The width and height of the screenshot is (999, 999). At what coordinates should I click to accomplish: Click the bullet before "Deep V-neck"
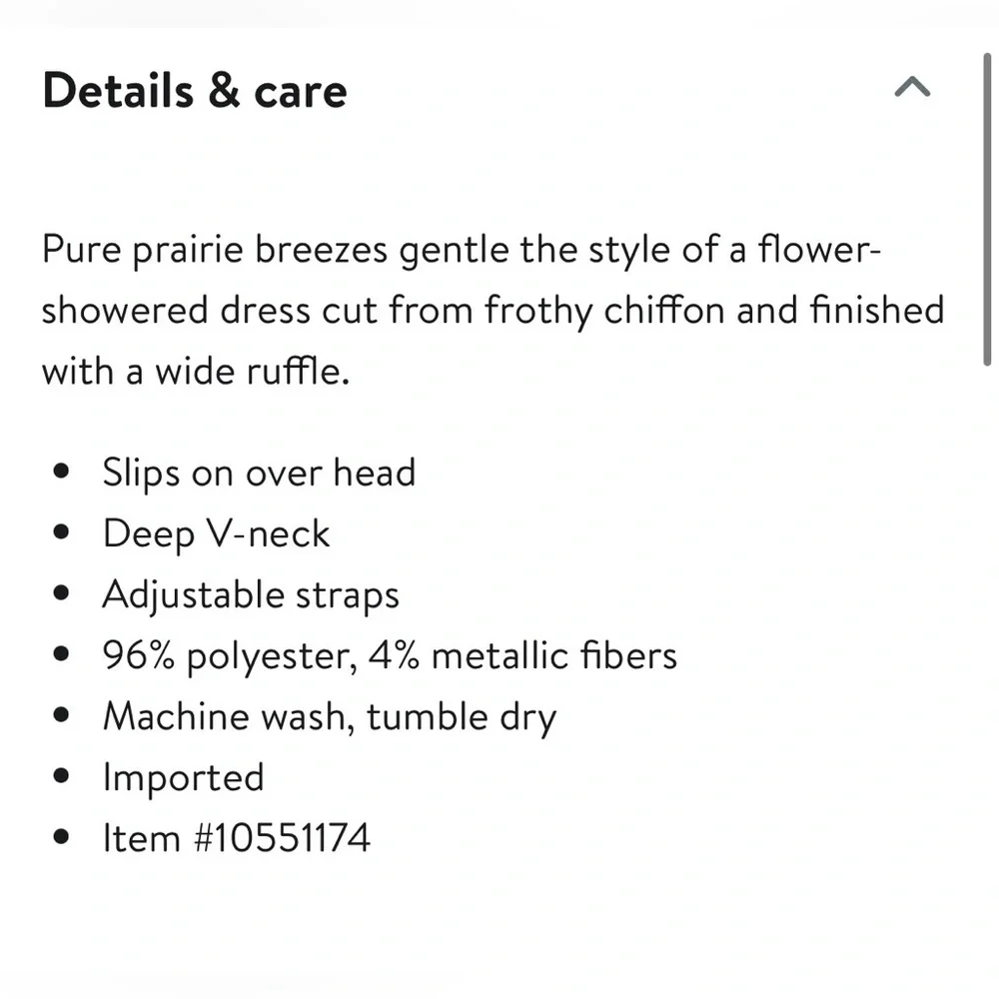63,533
